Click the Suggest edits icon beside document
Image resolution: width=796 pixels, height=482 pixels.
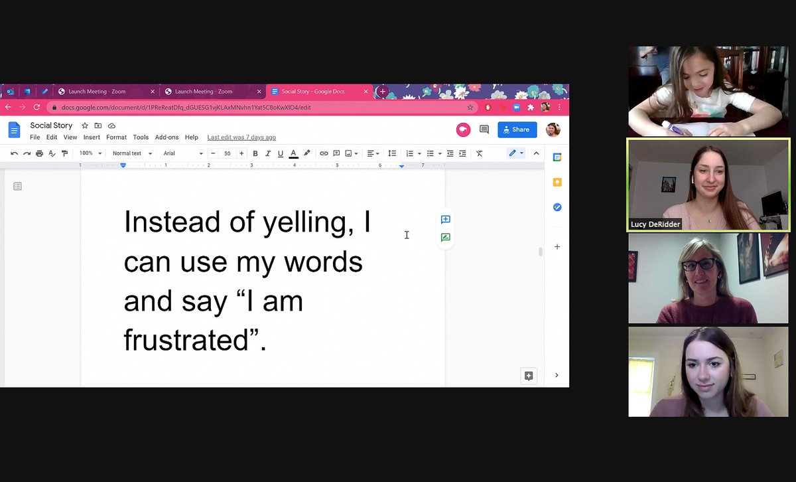coord(446,237)
